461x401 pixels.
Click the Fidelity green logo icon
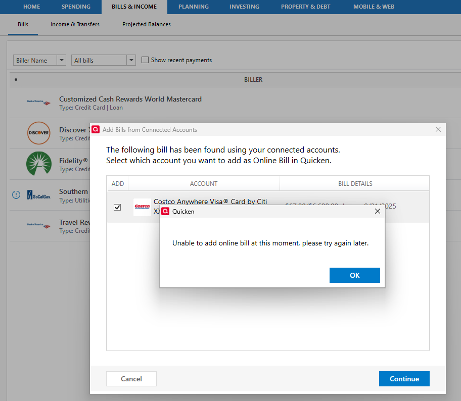39,164
